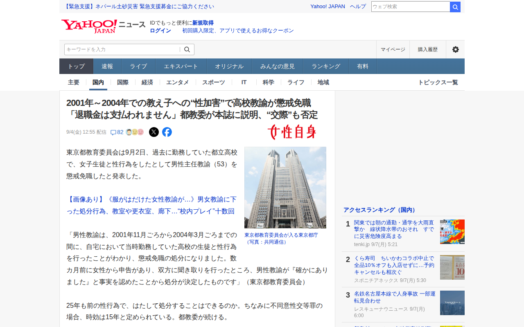Select the エンタメ category tab
The height and width of the screenshot is (327, 524).
tap(178, 82)
